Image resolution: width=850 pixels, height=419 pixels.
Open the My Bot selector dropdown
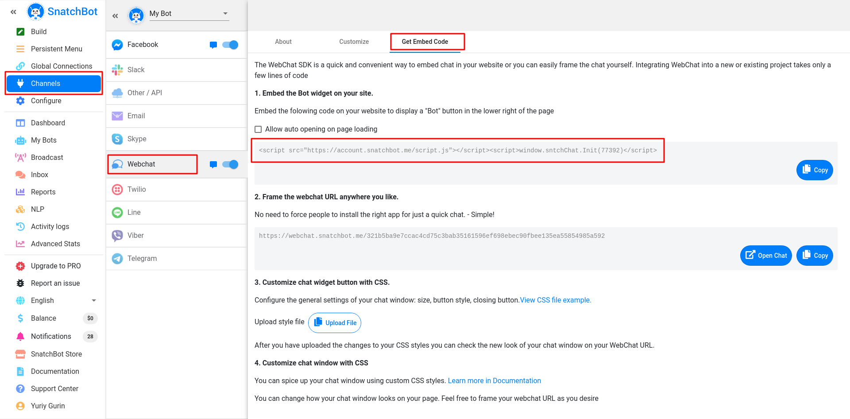189,14
